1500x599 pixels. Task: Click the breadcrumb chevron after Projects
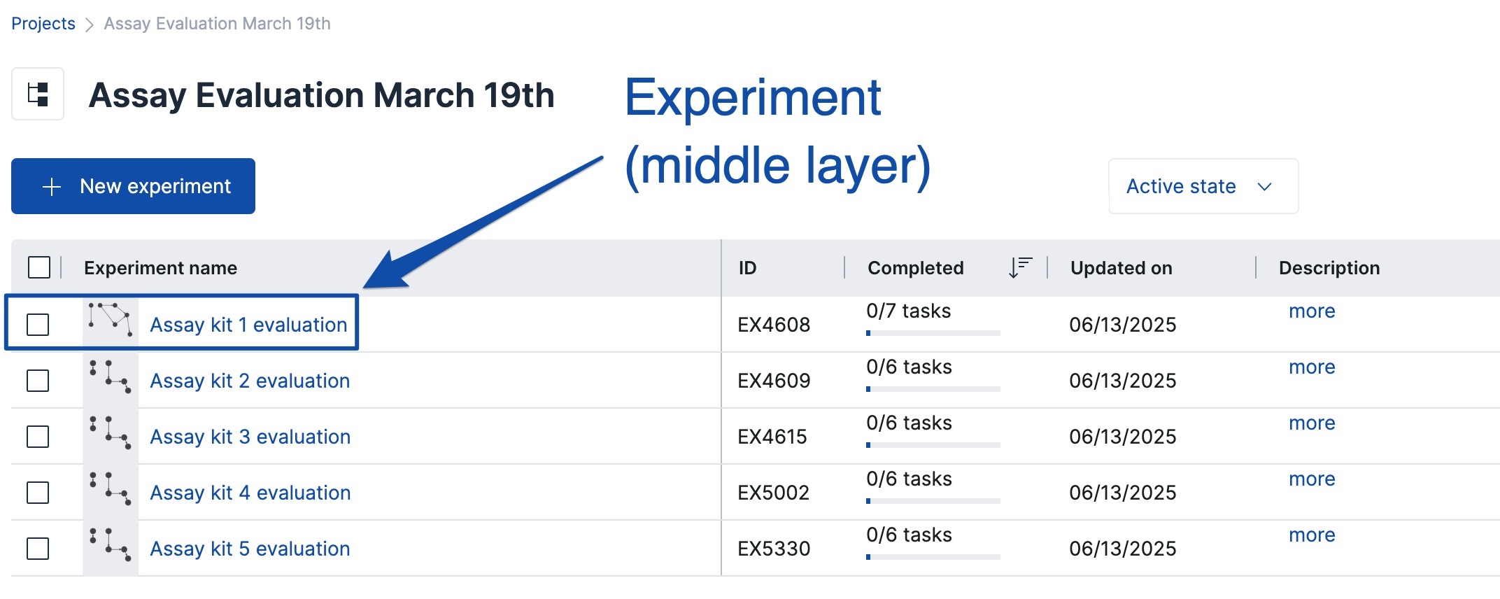(90, 25)
